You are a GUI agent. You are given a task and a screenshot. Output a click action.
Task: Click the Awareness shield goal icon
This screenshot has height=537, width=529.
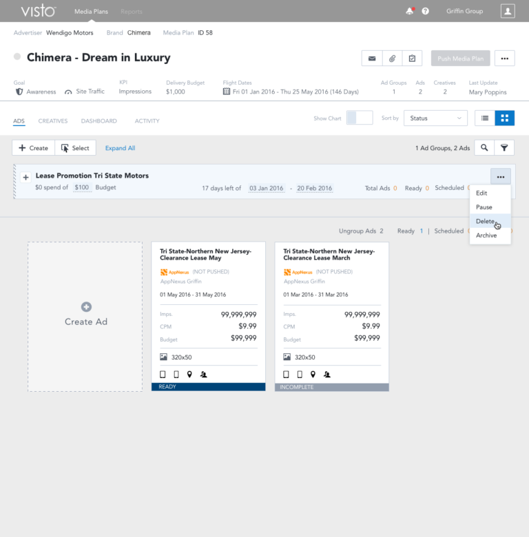point(19,92)
